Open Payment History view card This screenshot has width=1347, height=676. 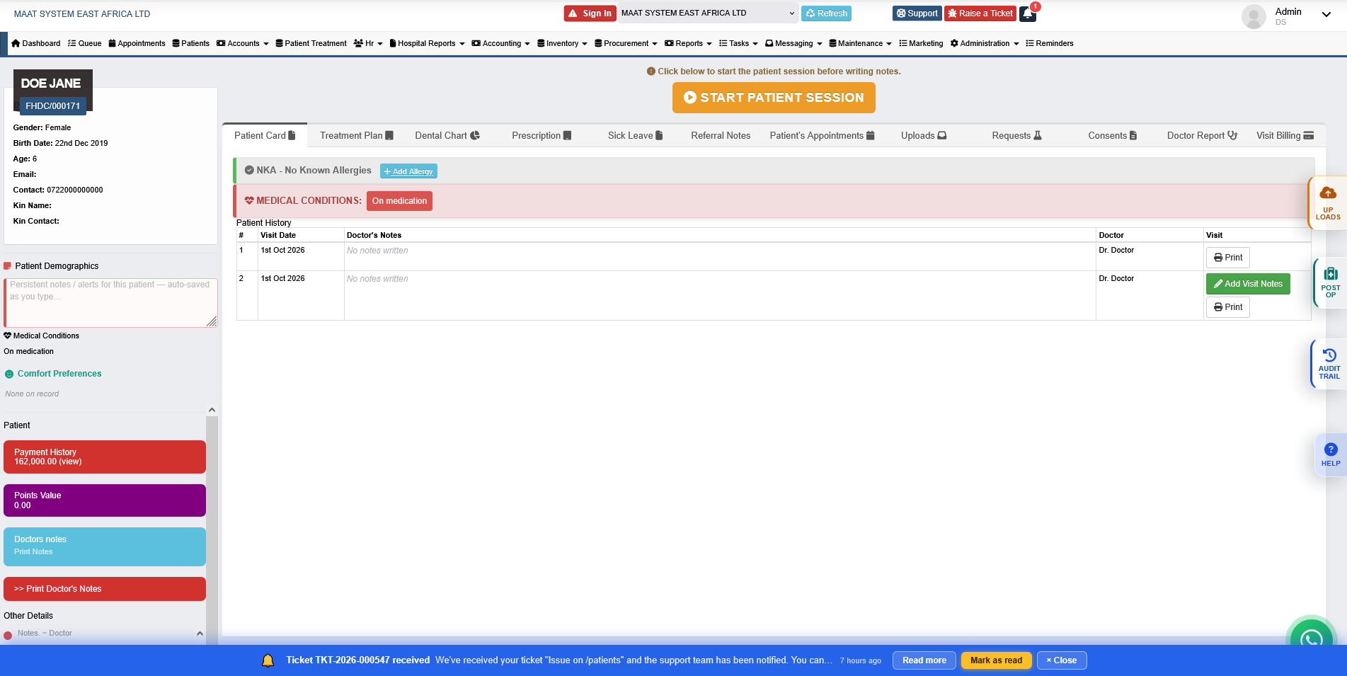[105, 457]
